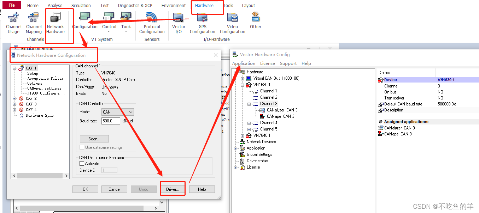Open Other I/O-Hardware options
This screenshot has height=213, width=479.
tap(256, 20)
